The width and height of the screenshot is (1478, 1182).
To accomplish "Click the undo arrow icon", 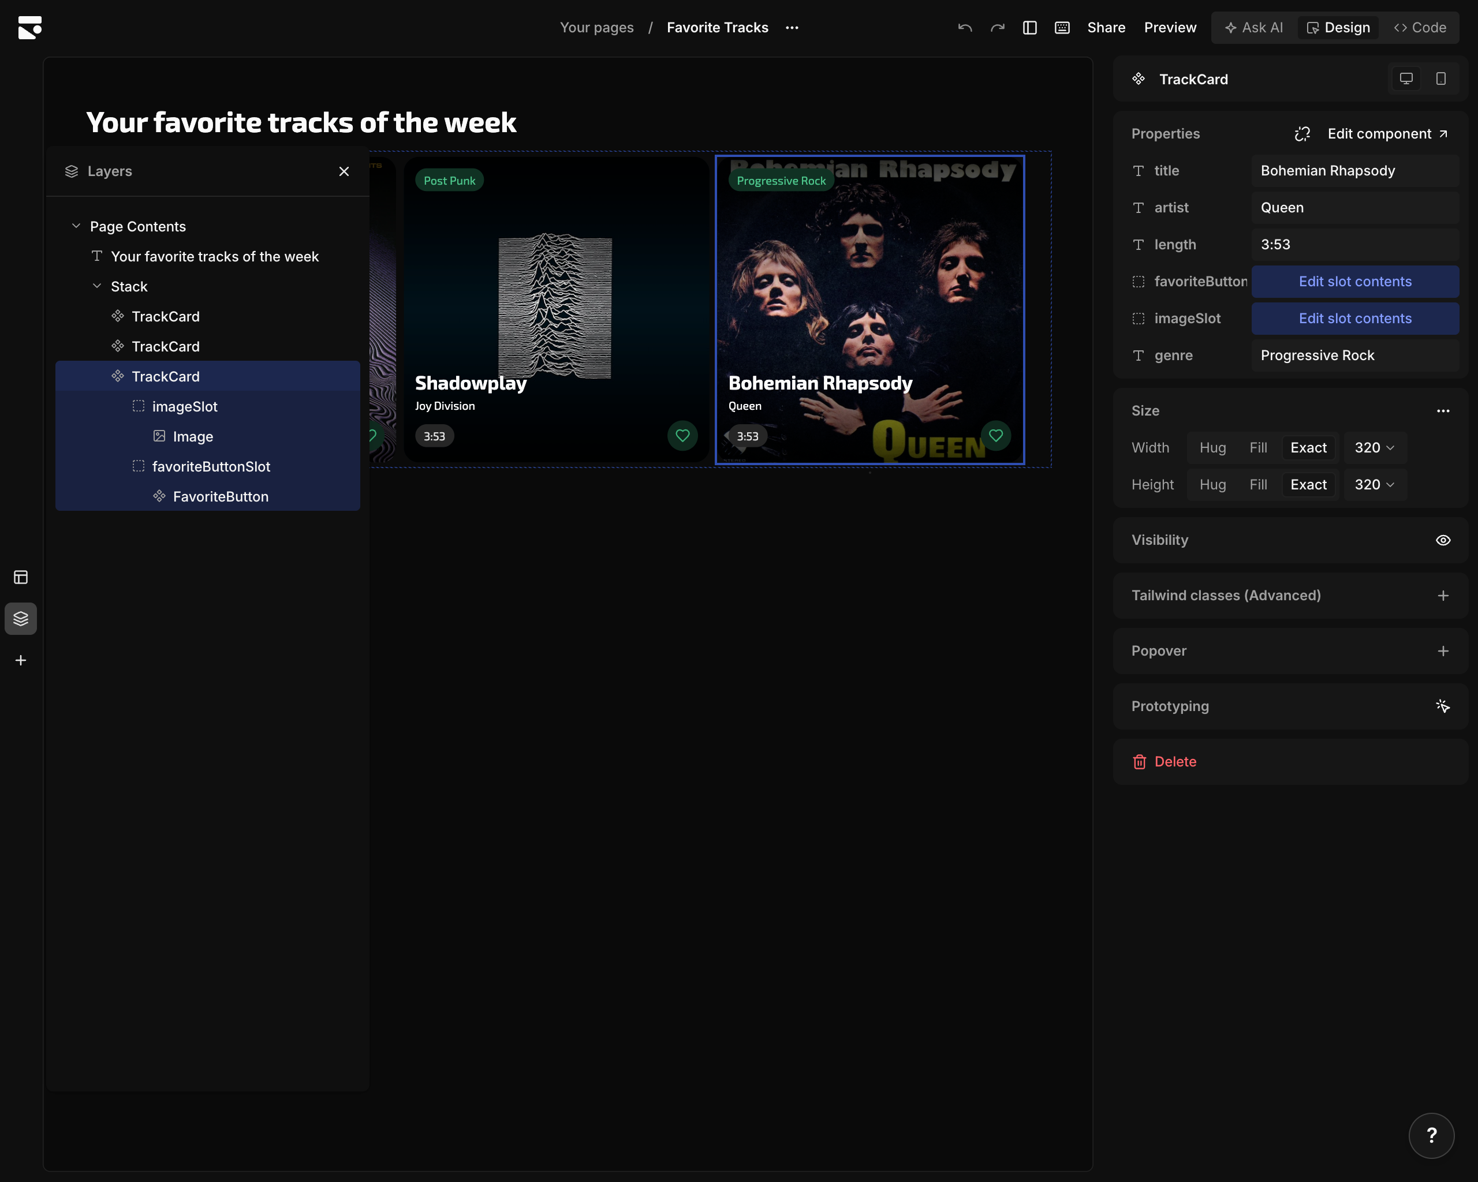I will (965, 27).
